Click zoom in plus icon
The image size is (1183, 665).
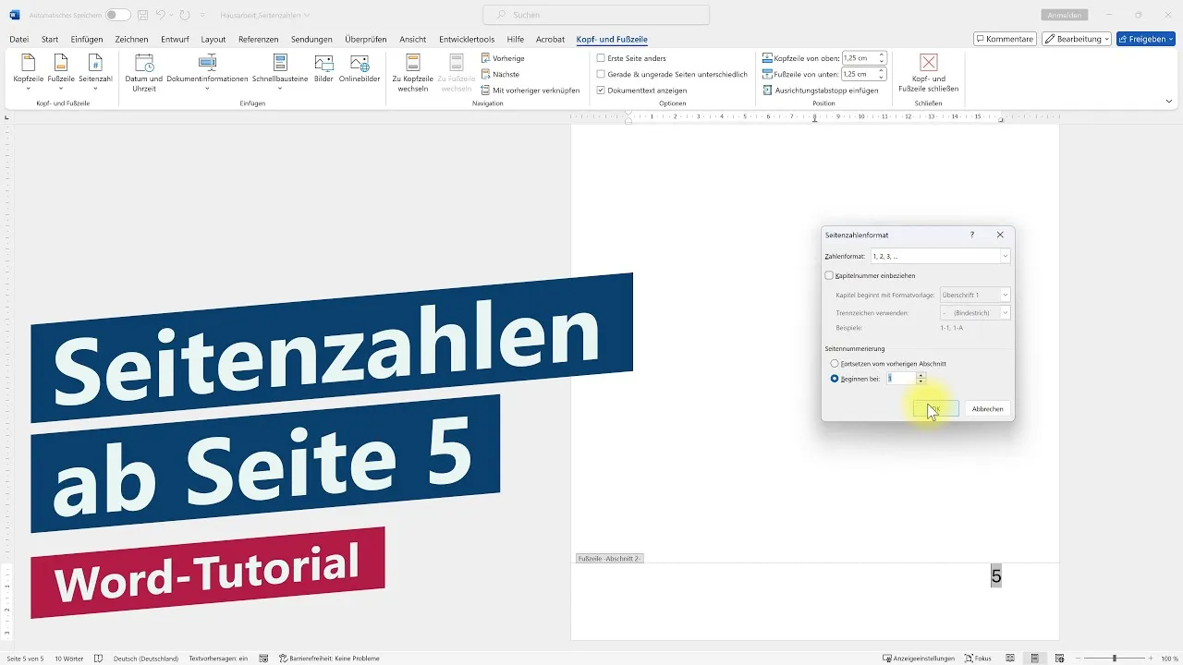(1151, 659)
